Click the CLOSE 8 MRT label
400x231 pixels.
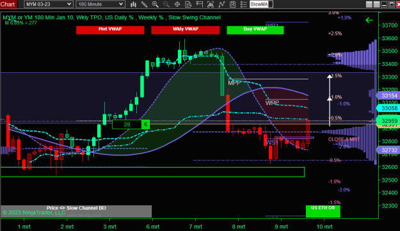pyautogui.click(x=344, y=139)
